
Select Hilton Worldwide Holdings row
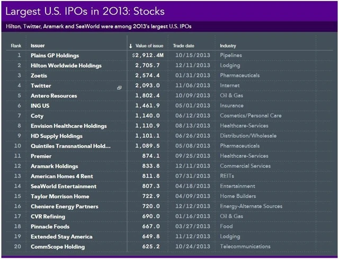[x=66, y=66]
